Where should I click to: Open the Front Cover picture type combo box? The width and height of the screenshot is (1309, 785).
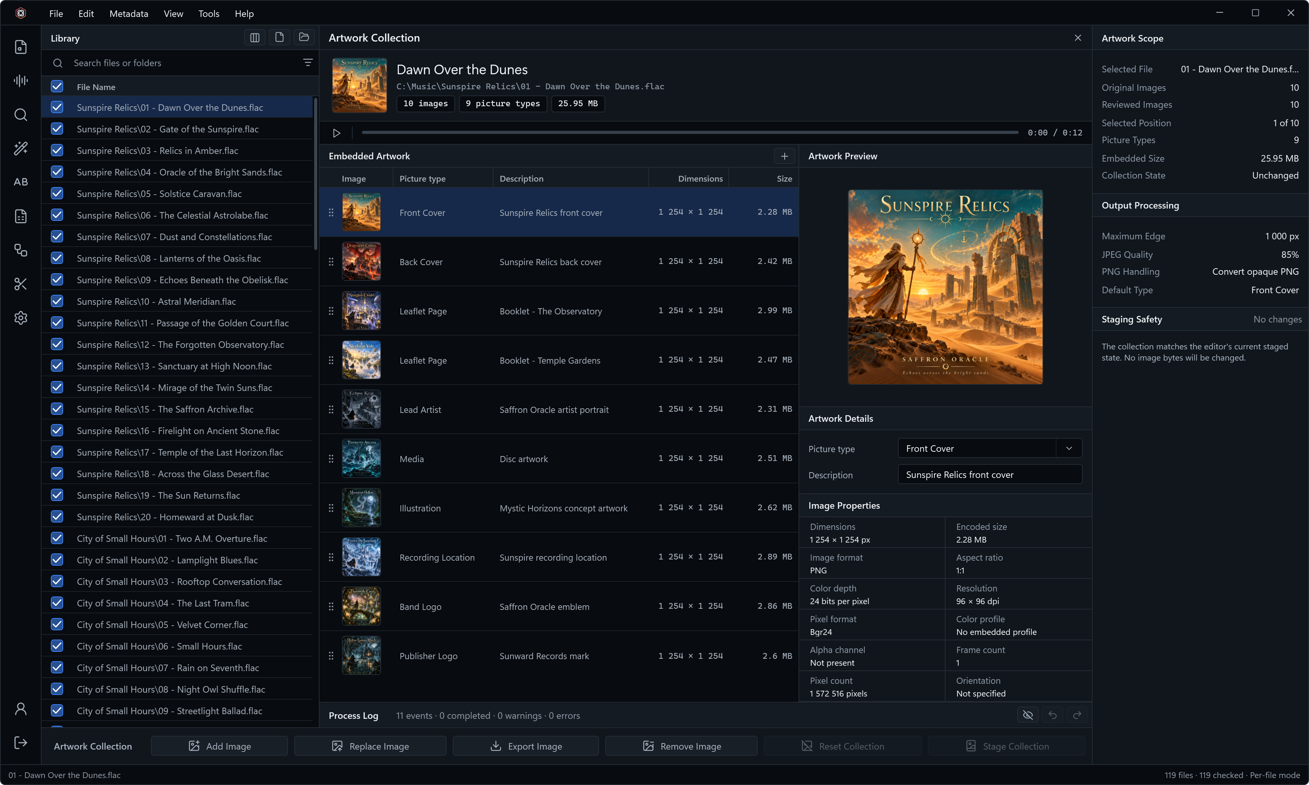(989, 449)
